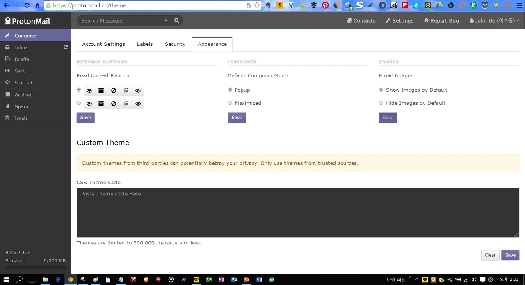
Task: Save the custom theme
Action: click(x=510, y=255)
